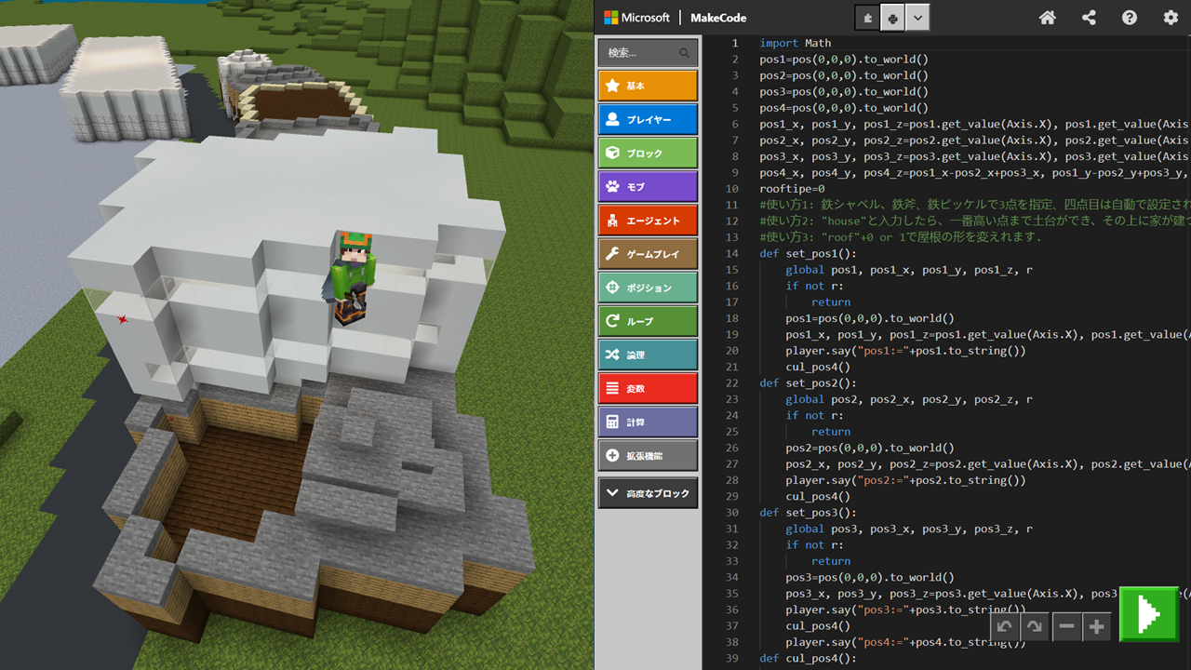Open the orange 基本 basic category
Screen dimensions: 1191x670
point(648,86)
